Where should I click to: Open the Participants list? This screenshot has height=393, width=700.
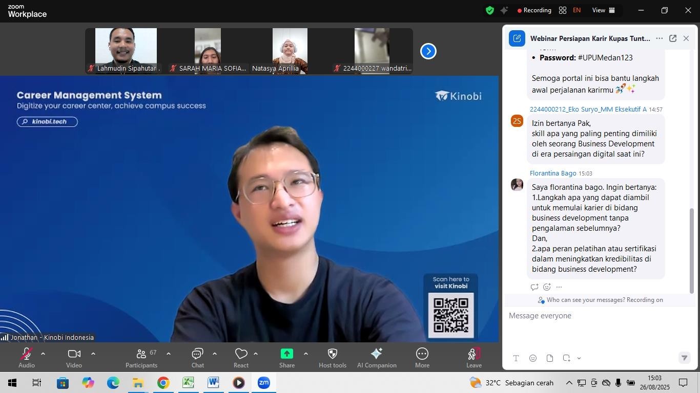coord(141,357)
